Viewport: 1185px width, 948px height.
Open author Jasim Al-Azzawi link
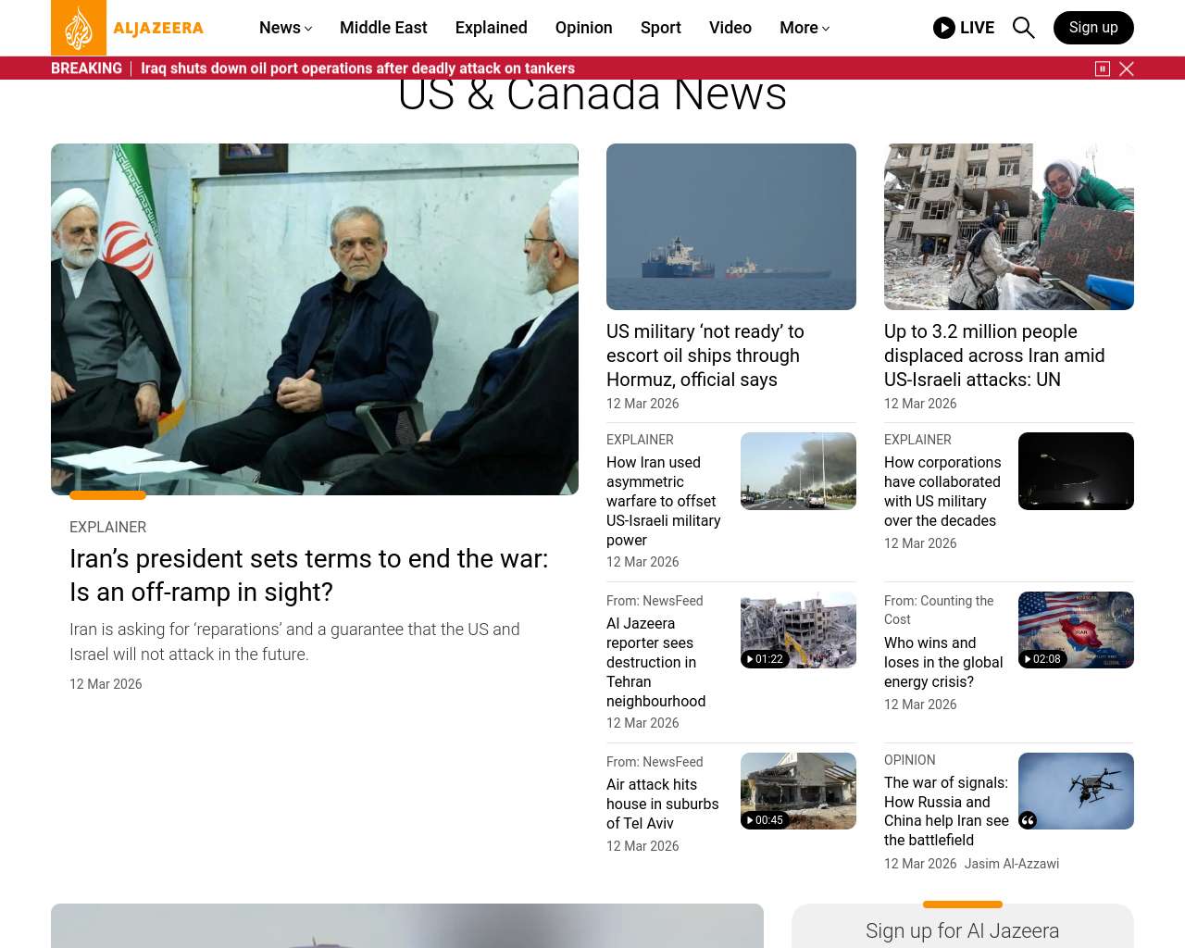click(x=1012, y=864)
